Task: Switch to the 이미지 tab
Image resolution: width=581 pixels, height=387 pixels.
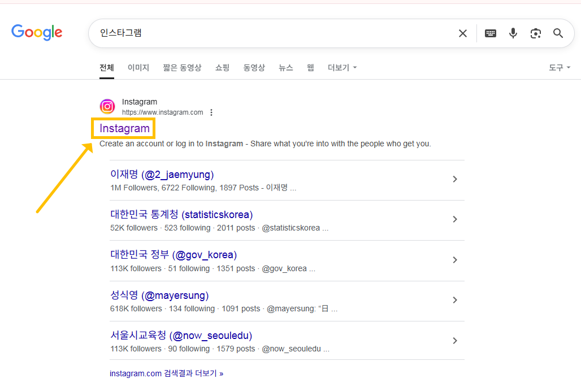Action: point(138,68)
